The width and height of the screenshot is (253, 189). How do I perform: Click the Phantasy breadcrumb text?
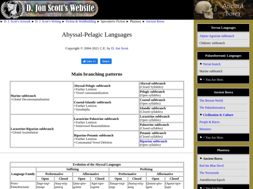(x=135, y=21)
